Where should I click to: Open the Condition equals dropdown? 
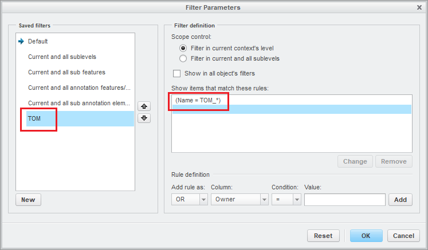pyautogui.click(x=297, y=200)
